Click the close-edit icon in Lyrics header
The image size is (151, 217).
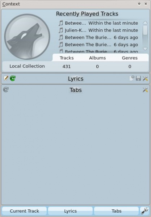[x=132, y=78]
